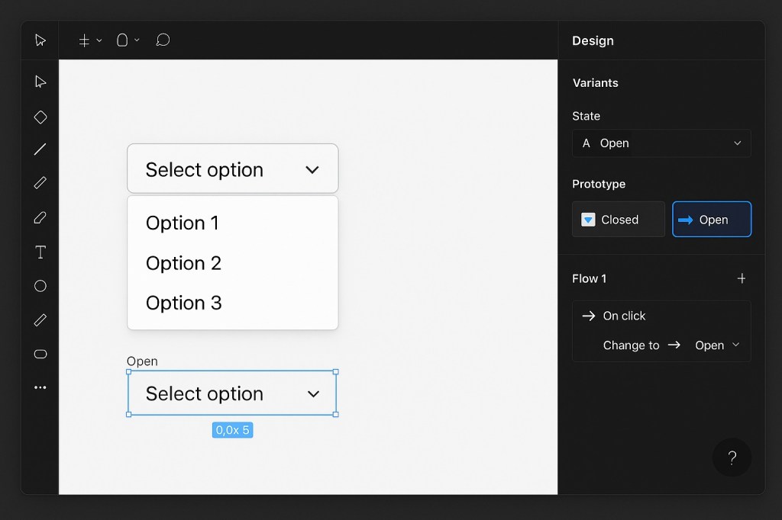Viewport: 782px width, 520px height.
Task: Select the Text tool
Action: click(x=40, y=252)
